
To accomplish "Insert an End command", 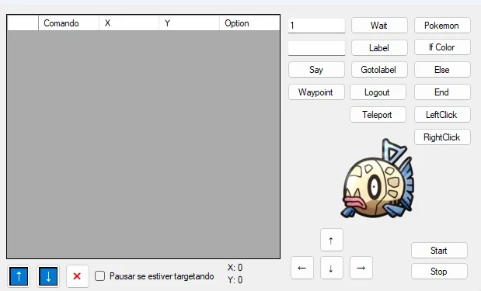I will coord(442,92).
